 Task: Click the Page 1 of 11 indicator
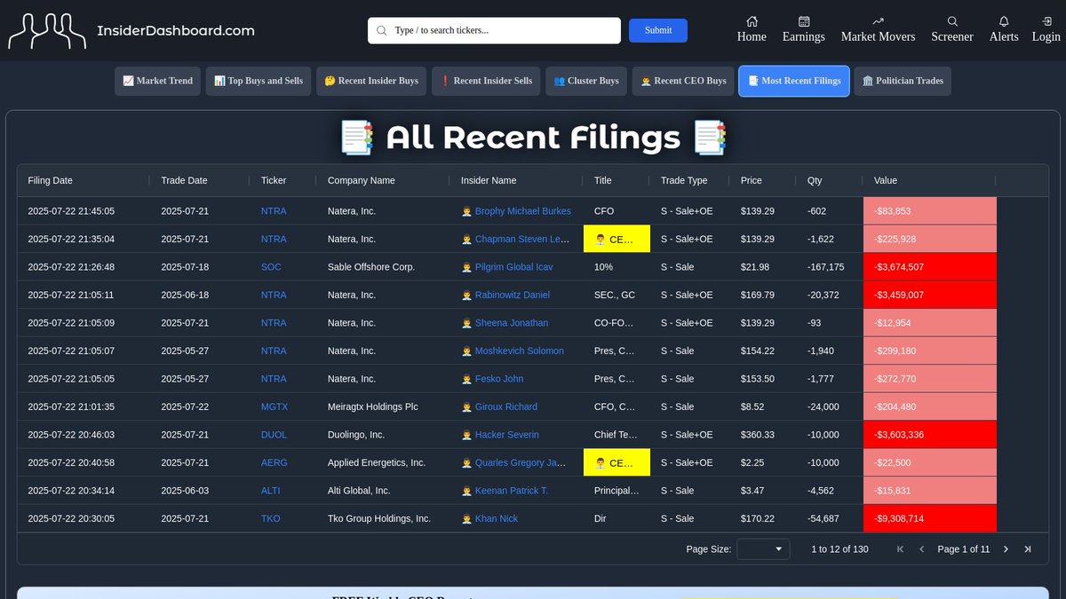(x=964, y=549)
